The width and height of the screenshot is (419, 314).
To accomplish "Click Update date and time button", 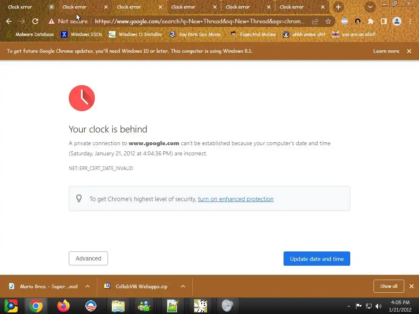I will pyautogui.click(x=317, y=259).
